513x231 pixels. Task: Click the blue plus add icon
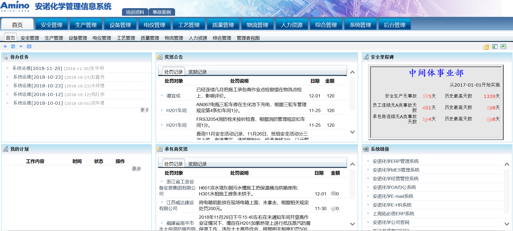coord(5,46)
